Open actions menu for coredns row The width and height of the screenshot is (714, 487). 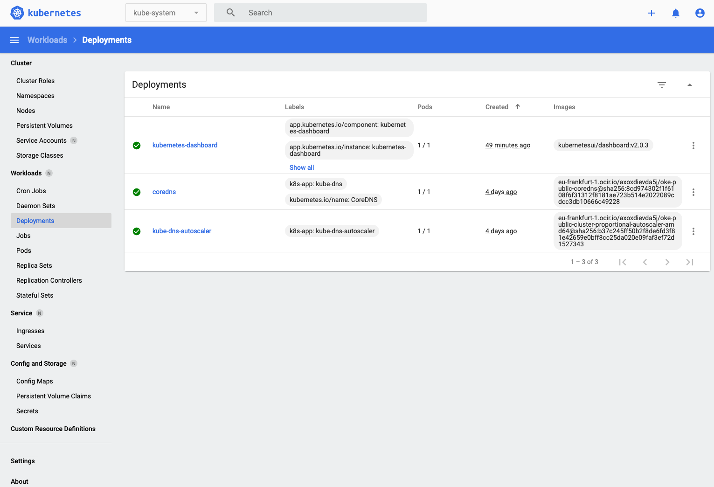tap(693, 192)
